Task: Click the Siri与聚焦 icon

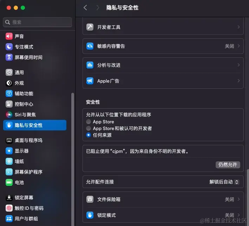Action: [x=9, y=115]
